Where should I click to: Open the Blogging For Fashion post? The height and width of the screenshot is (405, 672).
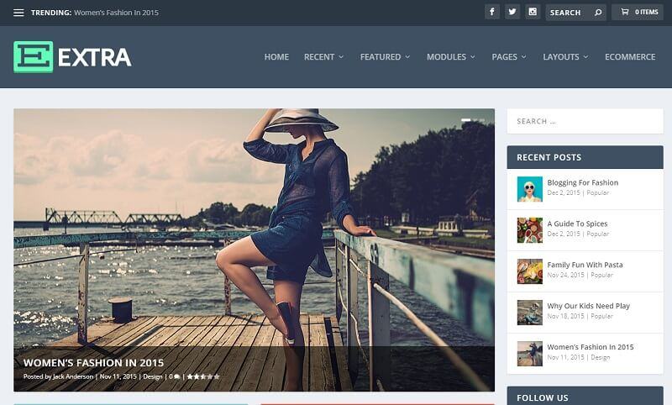coord(582,182)
